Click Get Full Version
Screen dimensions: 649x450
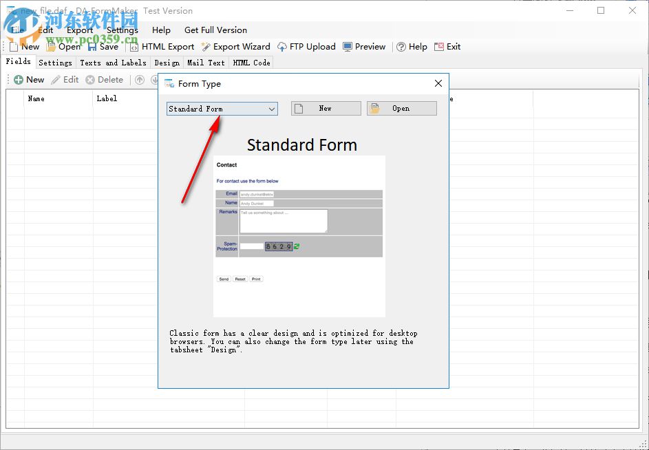tap(215, 30)
